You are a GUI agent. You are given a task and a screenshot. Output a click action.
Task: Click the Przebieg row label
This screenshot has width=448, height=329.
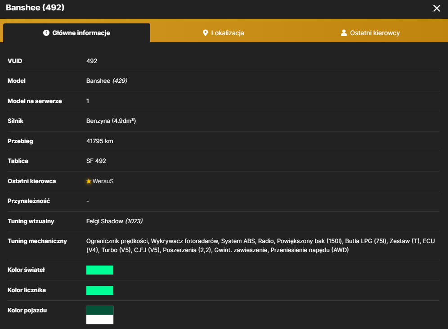[x=20, y=141]
